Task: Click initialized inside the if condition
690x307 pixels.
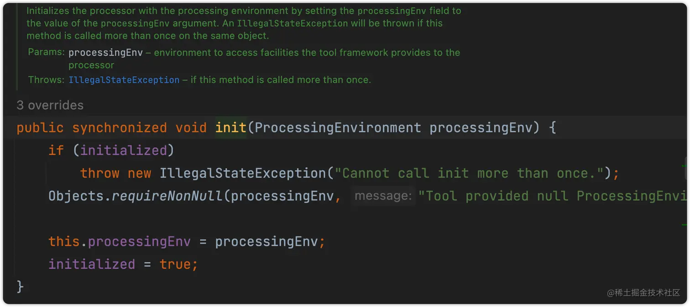Action: pyautogui.click(x=124, y=150)
